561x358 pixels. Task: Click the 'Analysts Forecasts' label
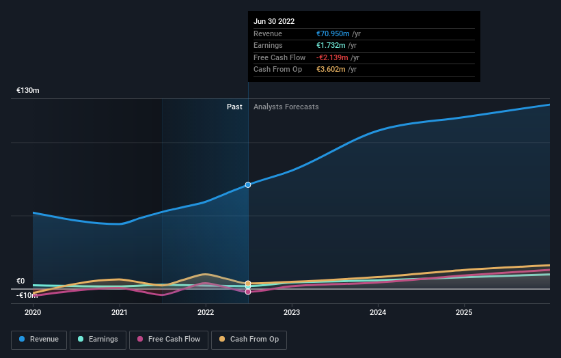coord(286,107)
